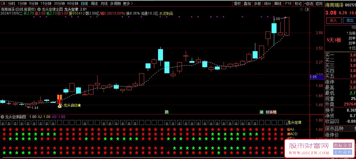Click the 指标分享 banner button

coord(342,145)
